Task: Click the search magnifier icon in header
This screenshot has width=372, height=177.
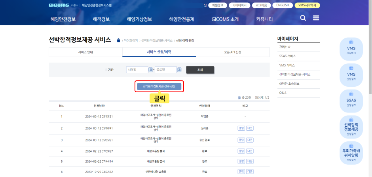Action: pos(303,18)
